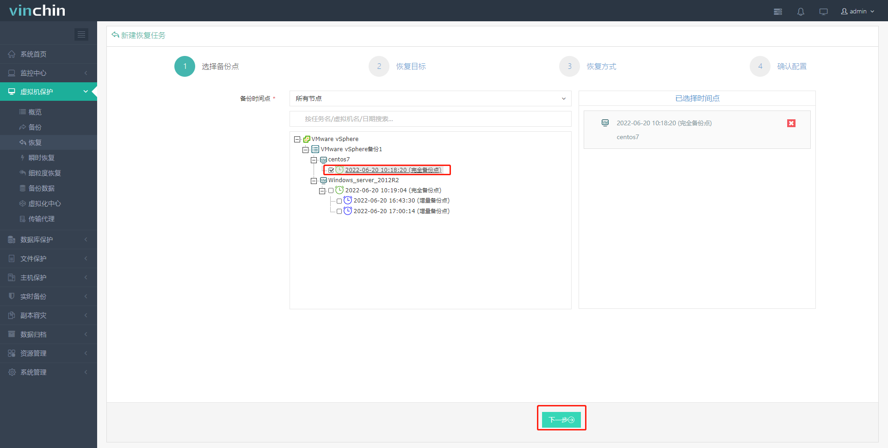Click the 数据库保护 database icon
The height and width of the screenshot is (448, 888).
[x=12, y=239]
